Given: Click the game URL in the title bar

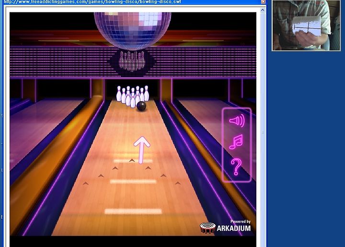Looking at the screenshot, I should [x=92, y=2].
